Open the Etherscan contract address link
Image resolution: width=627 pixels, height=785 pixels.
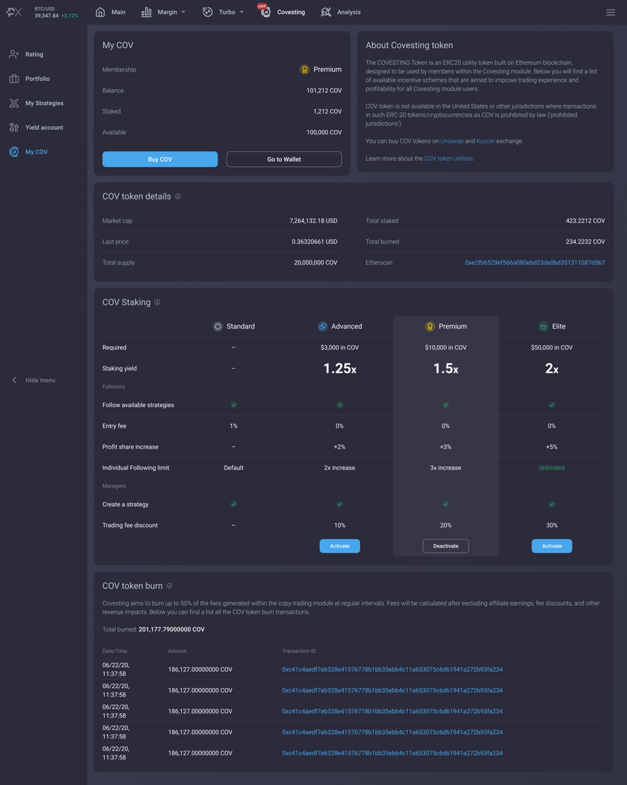[534, 263]
